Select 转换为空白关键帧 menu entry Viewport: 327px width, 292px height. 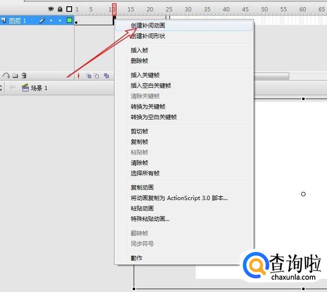184,117
